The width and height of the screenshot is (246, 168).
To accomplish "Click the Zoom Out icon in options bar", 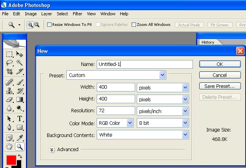I will (x=37, y=25).
